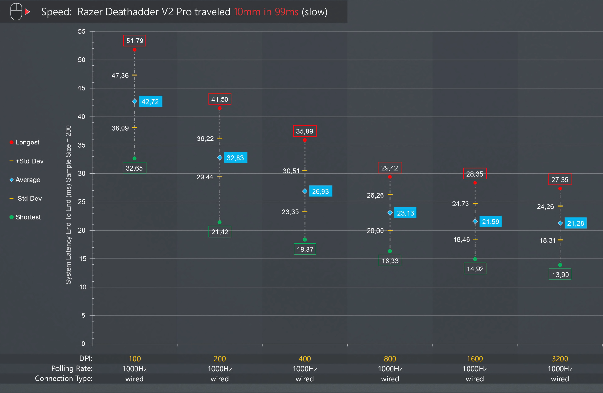The height and width of the screenshot is (393, 603).
Task: Click the shortest value label 18,37
Action: pyautogui.click(x=305, y=249)
